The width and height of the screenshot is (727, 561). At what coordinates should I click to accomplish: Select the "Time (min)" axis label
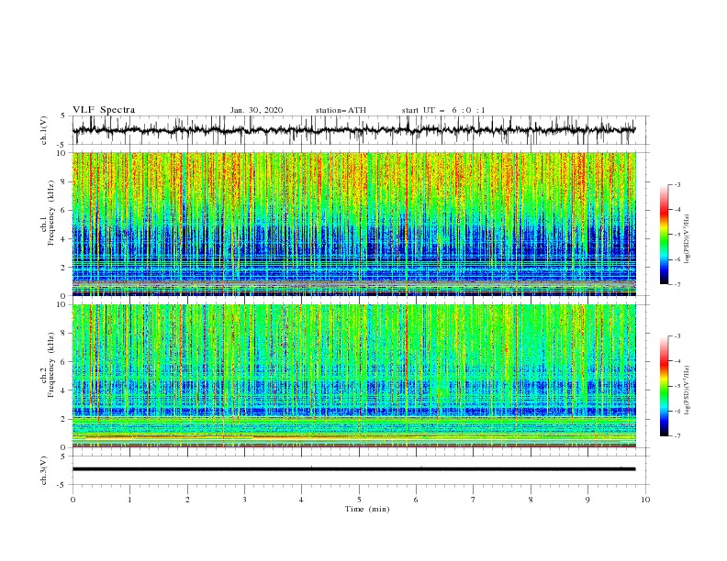[367, 509]
